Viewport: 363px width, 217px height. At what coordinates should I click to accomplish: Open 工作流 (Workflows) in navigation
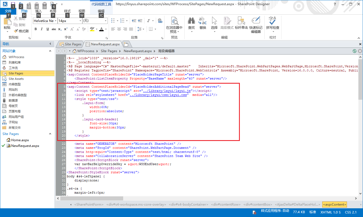pyautogui.click(x=13, y=68)
